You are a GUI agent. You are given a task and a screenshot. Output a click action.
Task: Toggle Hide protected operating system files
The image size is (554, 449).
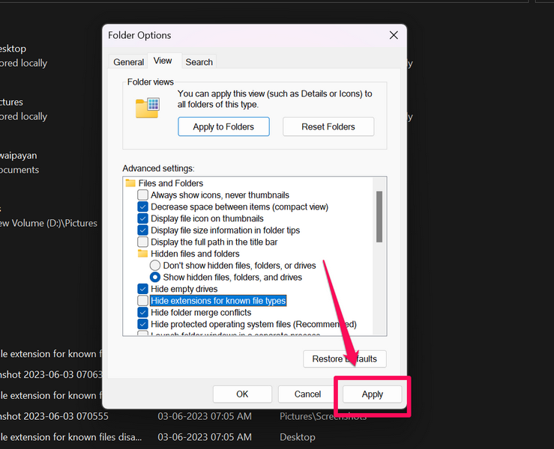(143, 324)
